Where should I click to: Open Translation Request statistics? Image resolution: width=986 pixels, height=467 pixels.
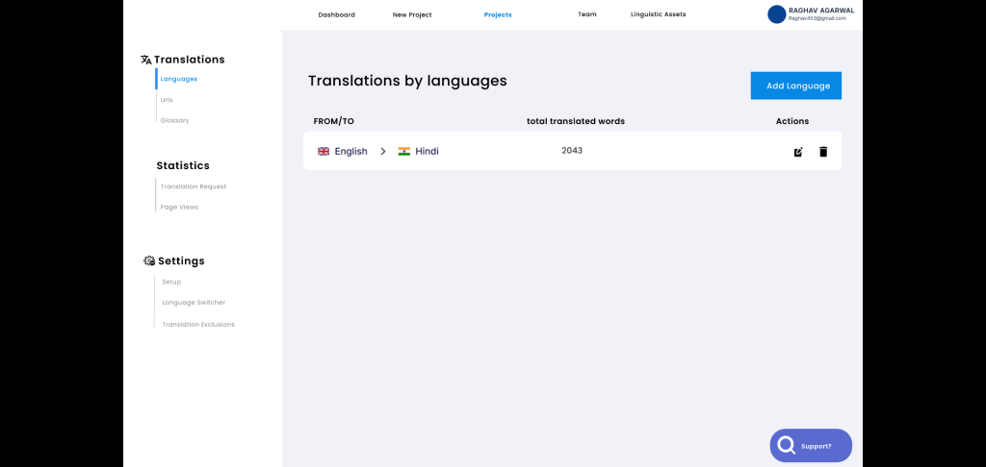click(x=193, y=186)
